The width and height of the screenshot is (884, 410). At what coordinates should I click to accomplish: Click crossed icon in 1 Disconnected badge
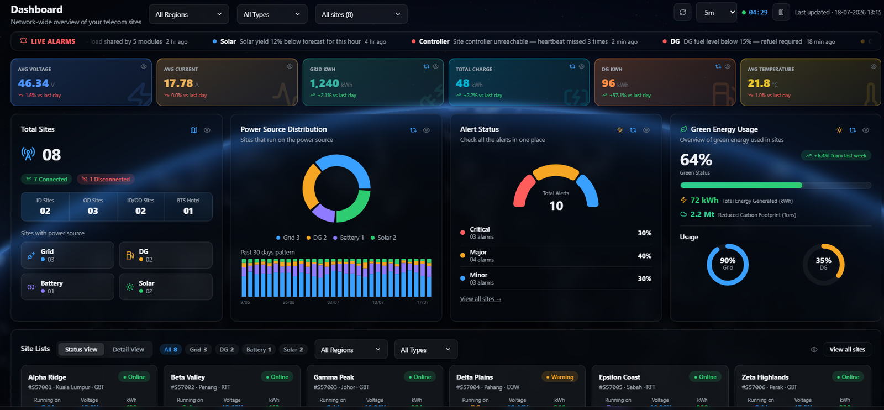click(85, 179)
